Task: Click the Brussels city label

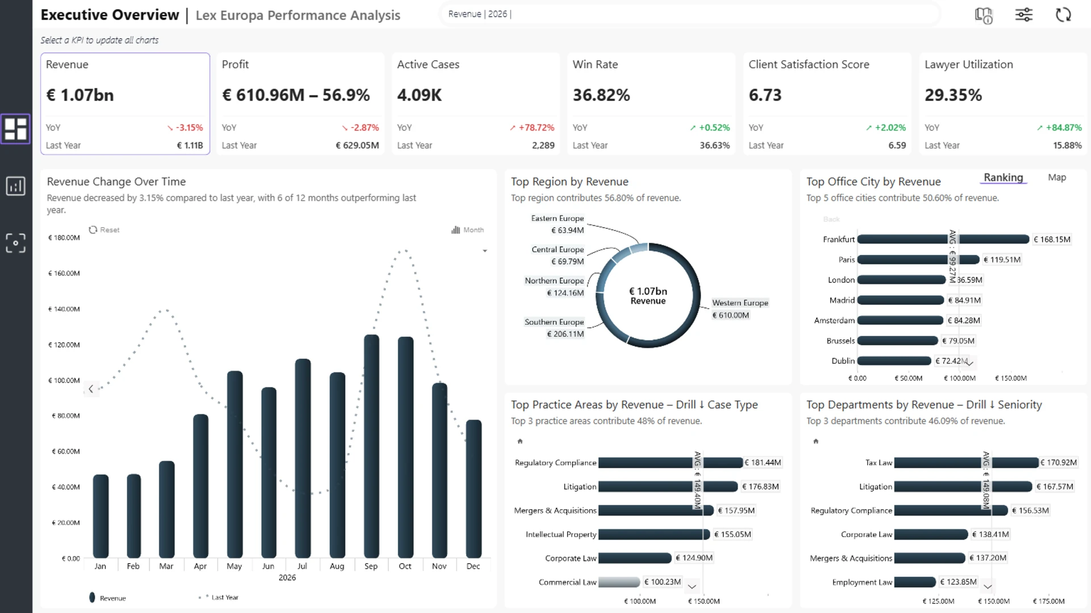Action: pos(840,341)
